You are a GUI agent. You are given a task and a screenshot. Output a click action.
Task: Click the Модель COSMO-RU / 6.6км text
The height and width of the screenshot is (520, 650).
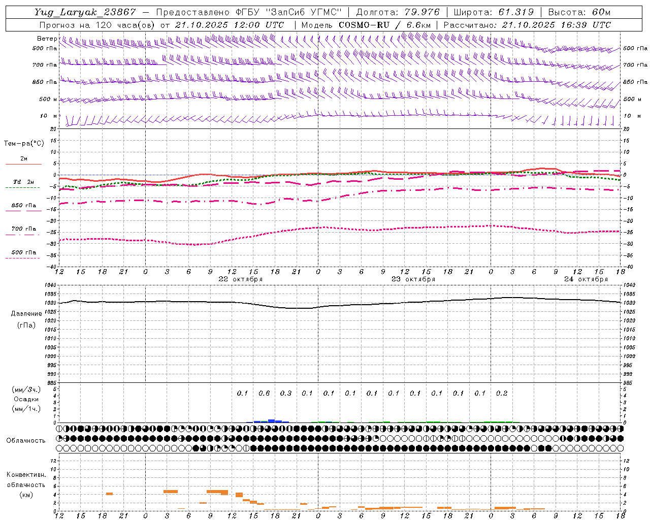click(366, 25)
